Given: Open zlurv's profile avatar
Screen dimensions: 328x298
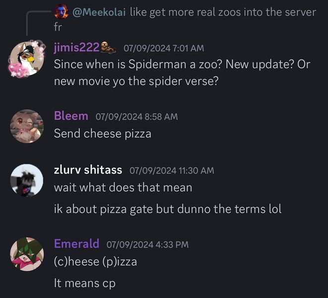Looking at the screenshot, I should [27, 180].
